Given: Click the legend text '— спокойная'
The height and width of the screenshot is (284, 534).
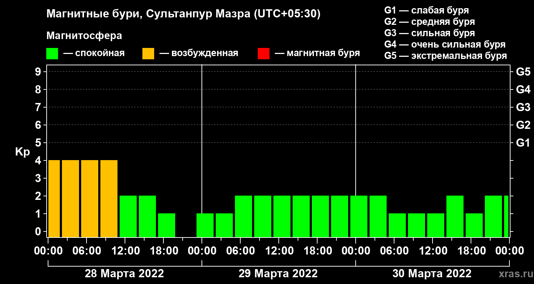Looking at the screenshot, I should pos(94,54).
